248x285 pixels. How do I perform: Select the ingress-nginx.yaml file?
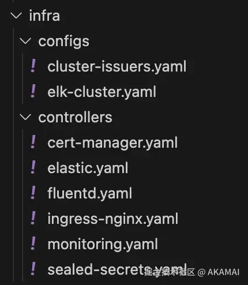pyautogui.click(x=113, y=219)
